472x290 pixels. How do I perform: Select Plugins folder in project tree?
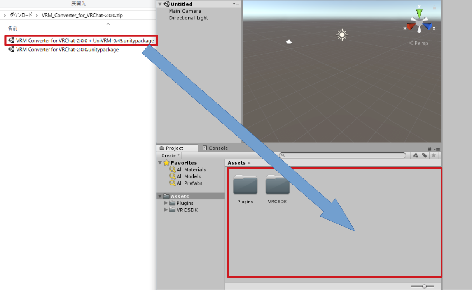pos(181,203)
